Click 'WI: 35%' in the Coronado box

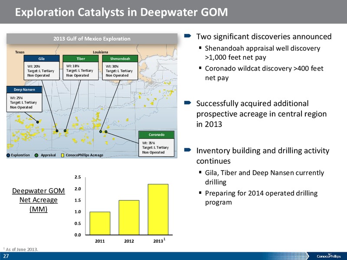(148, 143)
